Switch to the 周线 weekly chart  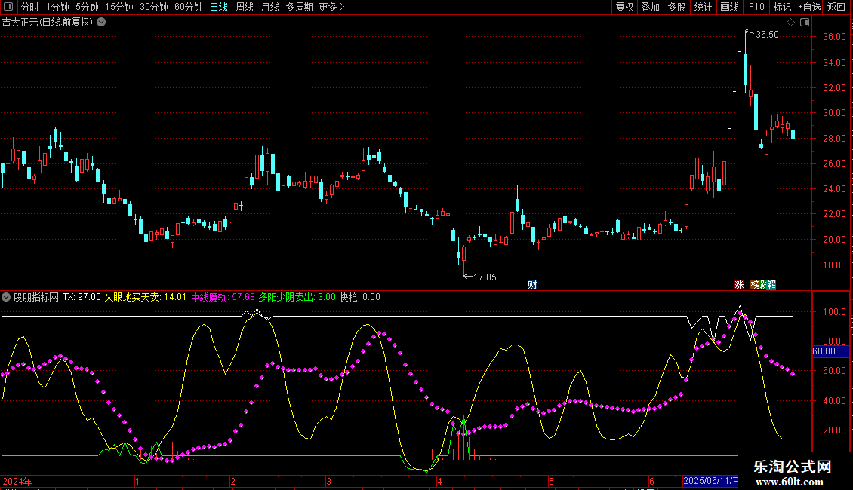(245, 7)
